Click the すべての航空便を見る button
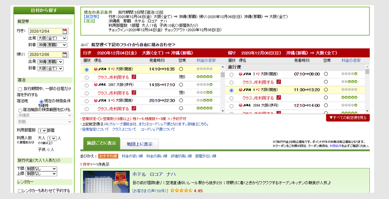This screenshot has height=199, width=389. click(348, 118)
